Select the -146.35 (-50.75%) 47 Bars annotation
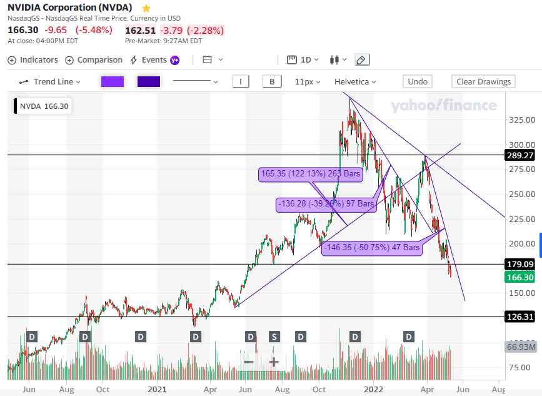Viewport: 542px width, 396px height. pos(371,248)
